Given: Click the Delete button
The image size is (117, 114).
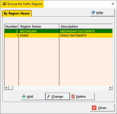Looking at the screenshot, I should 82,96.
